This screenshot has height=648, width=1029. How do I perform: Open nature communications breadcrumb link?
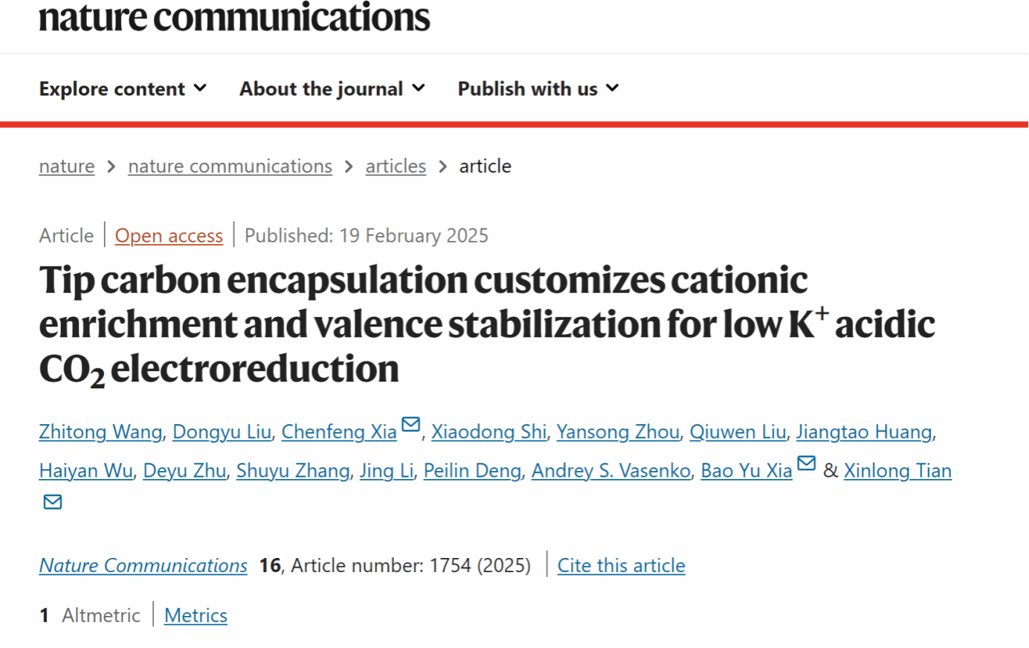[x=230, y=166]
